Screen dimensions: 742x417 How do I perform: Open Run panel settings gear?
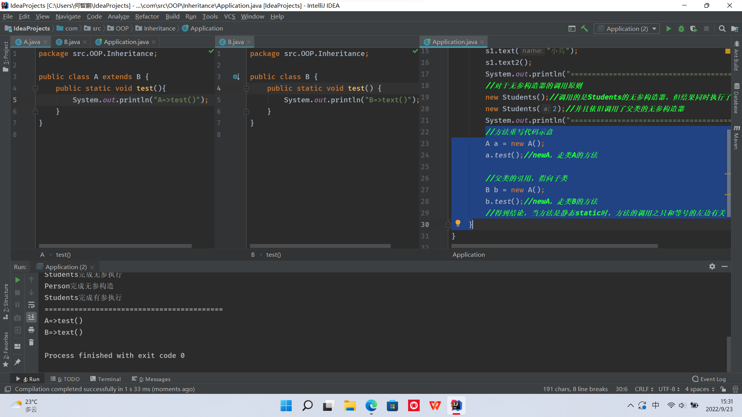[712, 266]
